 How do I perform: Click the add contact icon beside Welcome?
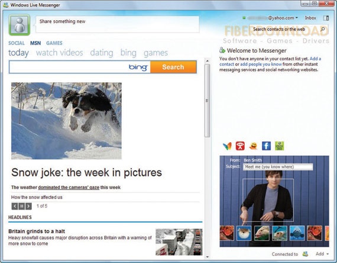pyautogui.click(x=222, y=50)
